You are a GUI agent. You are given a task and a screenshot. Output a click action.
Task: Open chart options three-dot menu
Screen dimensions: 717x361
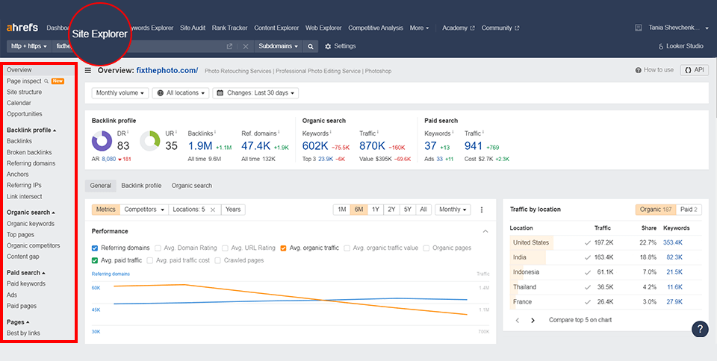click(x=482, y=210)
